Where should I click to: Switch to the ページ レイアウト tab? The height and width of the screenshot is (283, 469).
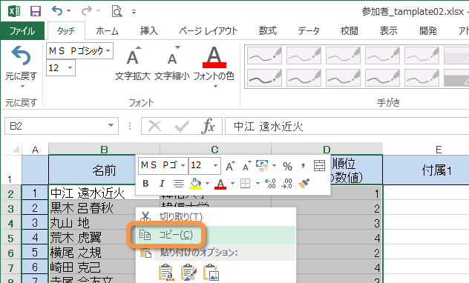click(x=209, y=31)
